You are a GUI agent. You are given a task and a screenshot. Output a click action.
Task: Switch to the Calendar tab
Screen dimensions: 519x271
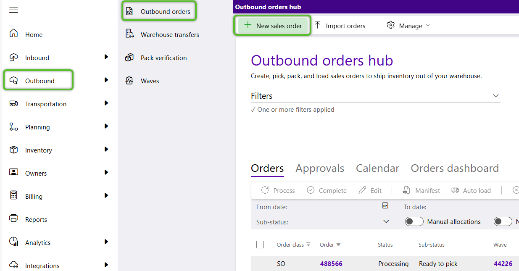pos(377,168)
